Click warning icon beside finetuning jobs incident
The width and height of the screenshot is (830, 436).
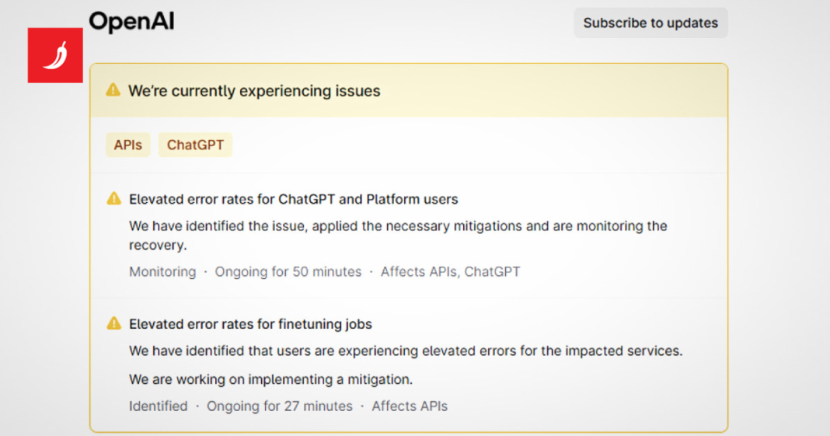tap(114, 323)
